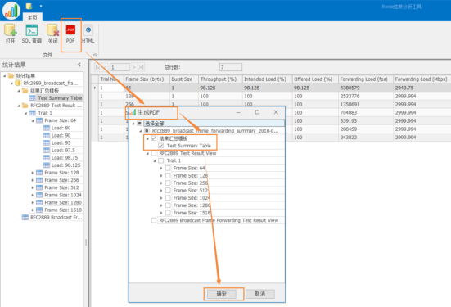451x307 pixels.
Task: Click the 2943.75 Forwarding Load Mbps cell
Action: coord(422,88)
